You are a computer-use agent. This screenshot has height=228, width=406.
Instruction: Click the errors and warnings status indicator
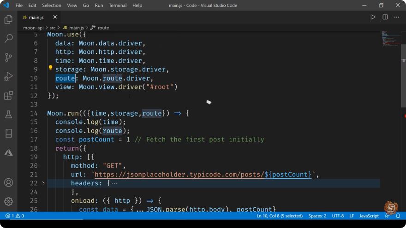[15, 216]
